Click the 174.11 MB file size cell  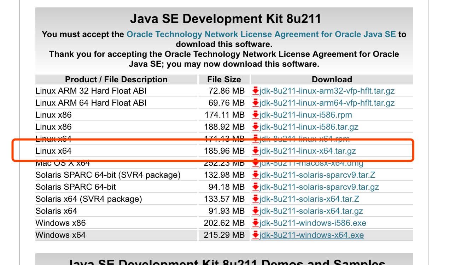click(x=224, y=115)
